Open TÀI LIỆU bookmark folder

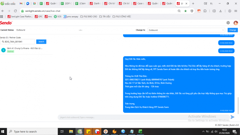[105, 17]
